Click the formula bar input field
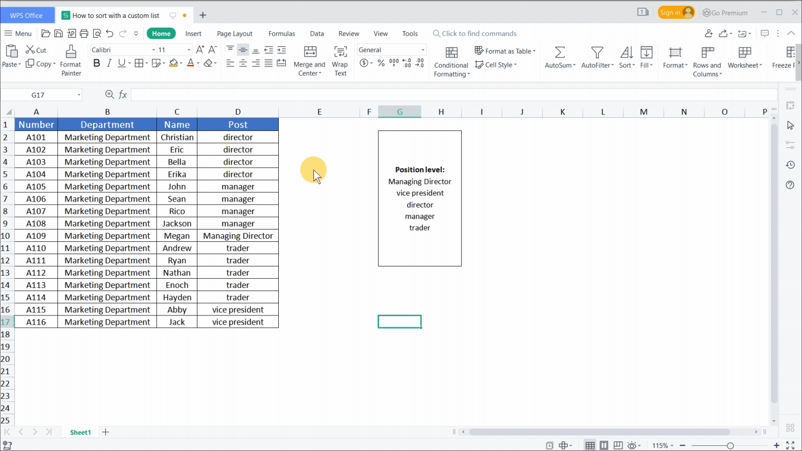This screenshot has height=451, width=802. pyautogui.click(x=454, y=95)
